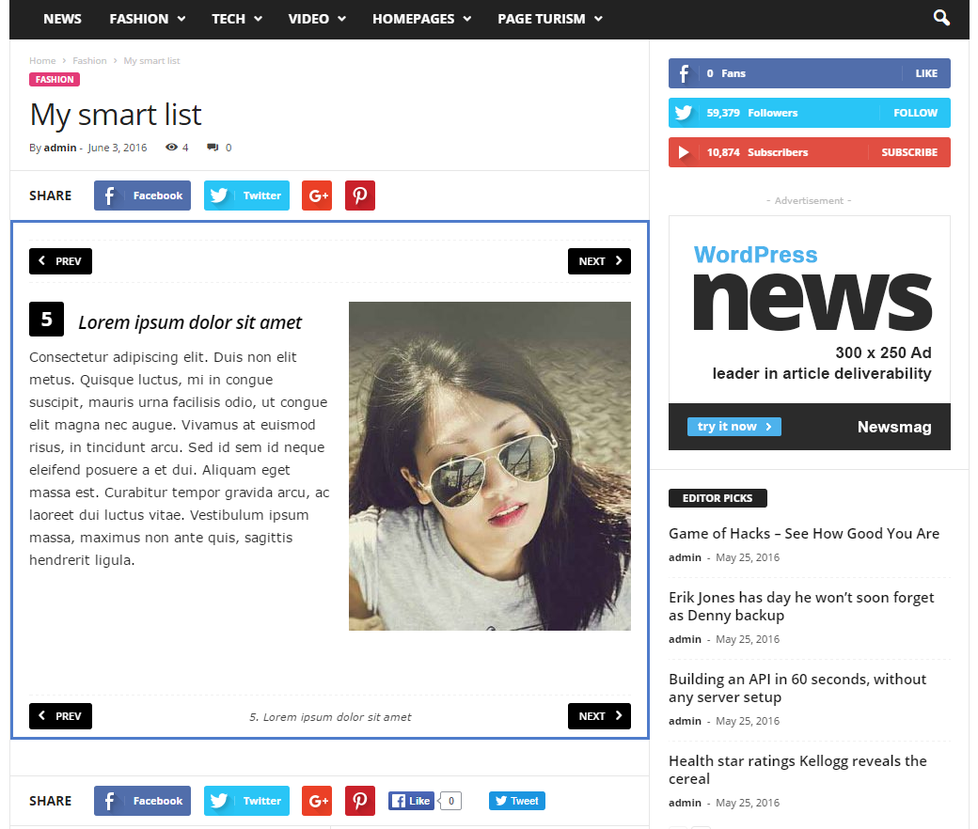
Task: Go to previous slide using top Prev button
Action: tap(60, 261)
